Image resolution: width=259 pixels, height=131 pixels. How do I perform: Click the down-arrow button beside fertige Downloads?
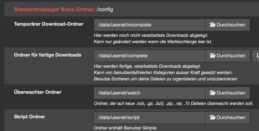pos(256,56)
